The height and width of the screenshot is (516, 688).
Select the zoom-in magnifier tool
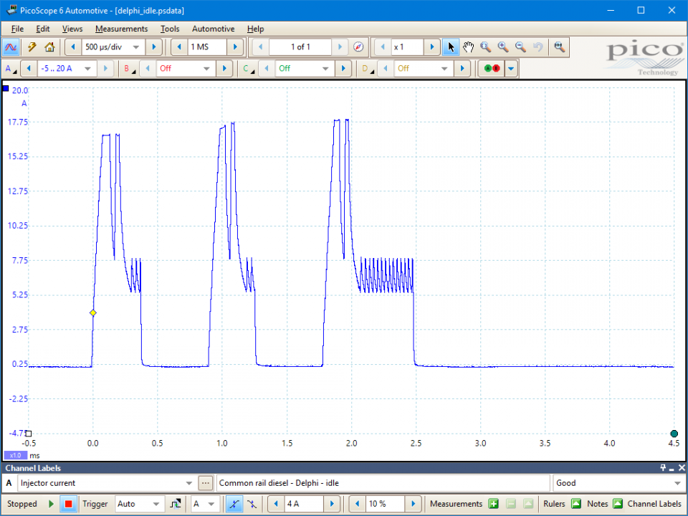503,47
